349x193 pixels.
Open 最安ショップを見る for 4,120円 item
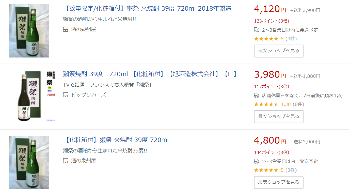[279, 51]
